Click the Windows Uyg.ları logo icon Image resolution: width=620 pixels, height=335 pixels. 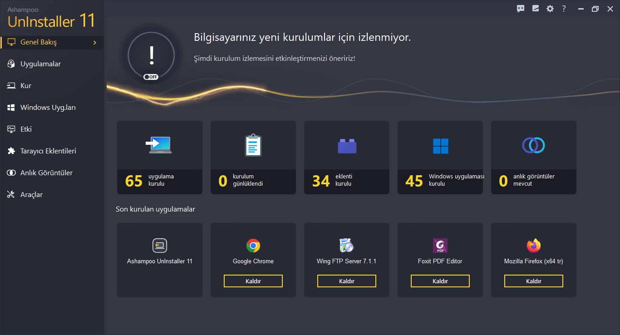point(12,108)
